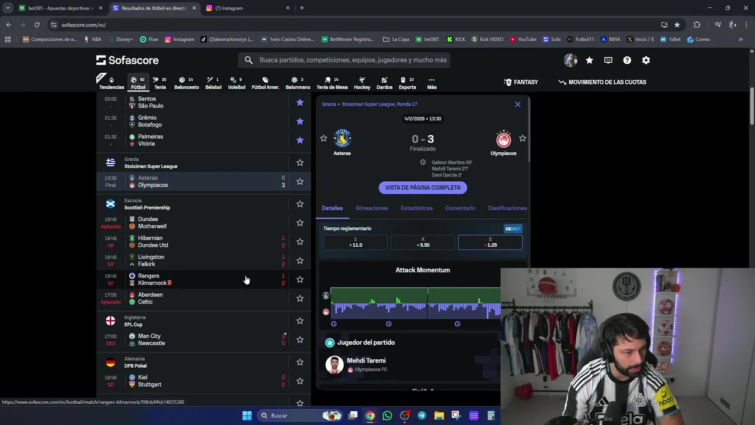Screen dimensions: 755x425
Task: Open the Tenis de Mesa category
Action: [x=332, y=83]
